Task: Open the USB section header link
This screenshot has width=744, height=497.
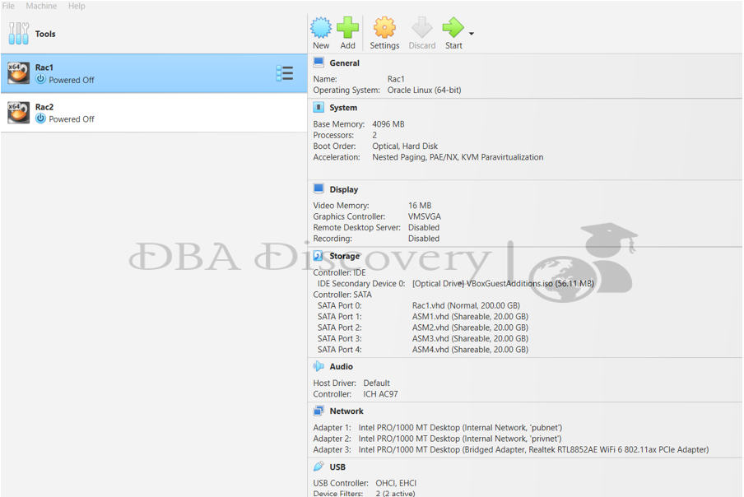Action: [337, 467]
